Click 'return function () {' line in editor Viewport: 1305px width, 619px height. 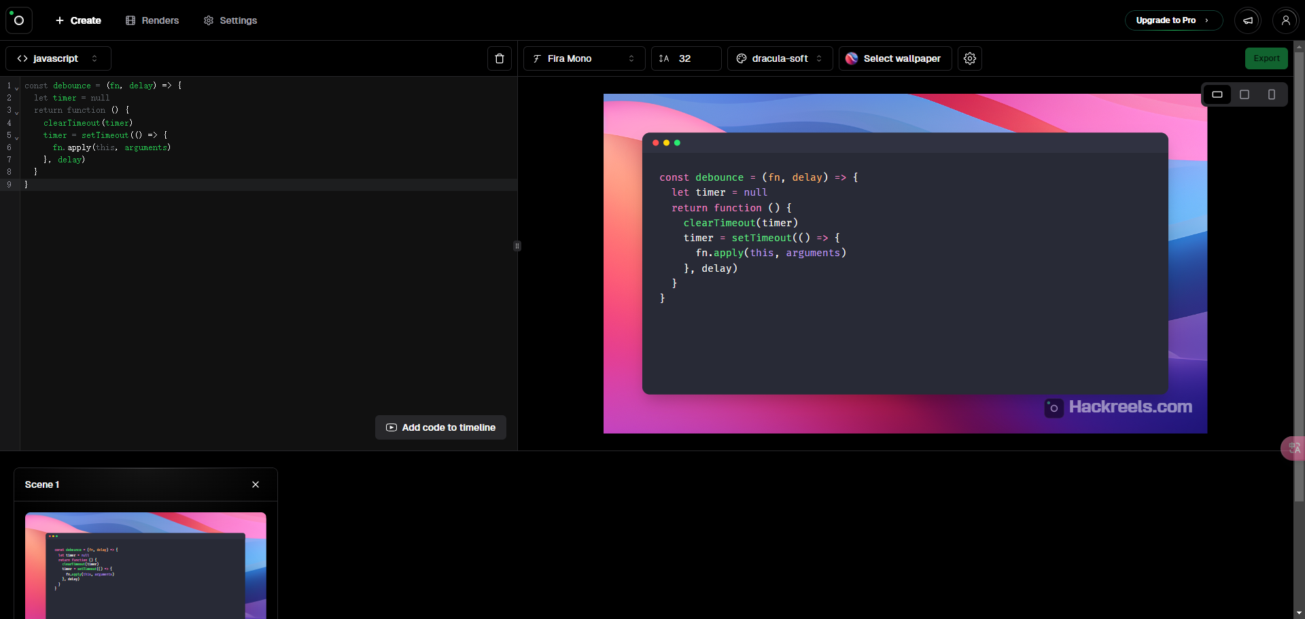point(82,110)
